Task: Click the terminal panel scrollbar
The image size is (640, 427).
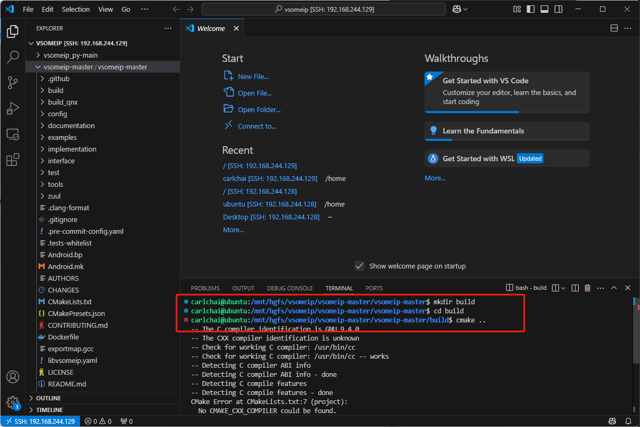Action: (637, 331)
